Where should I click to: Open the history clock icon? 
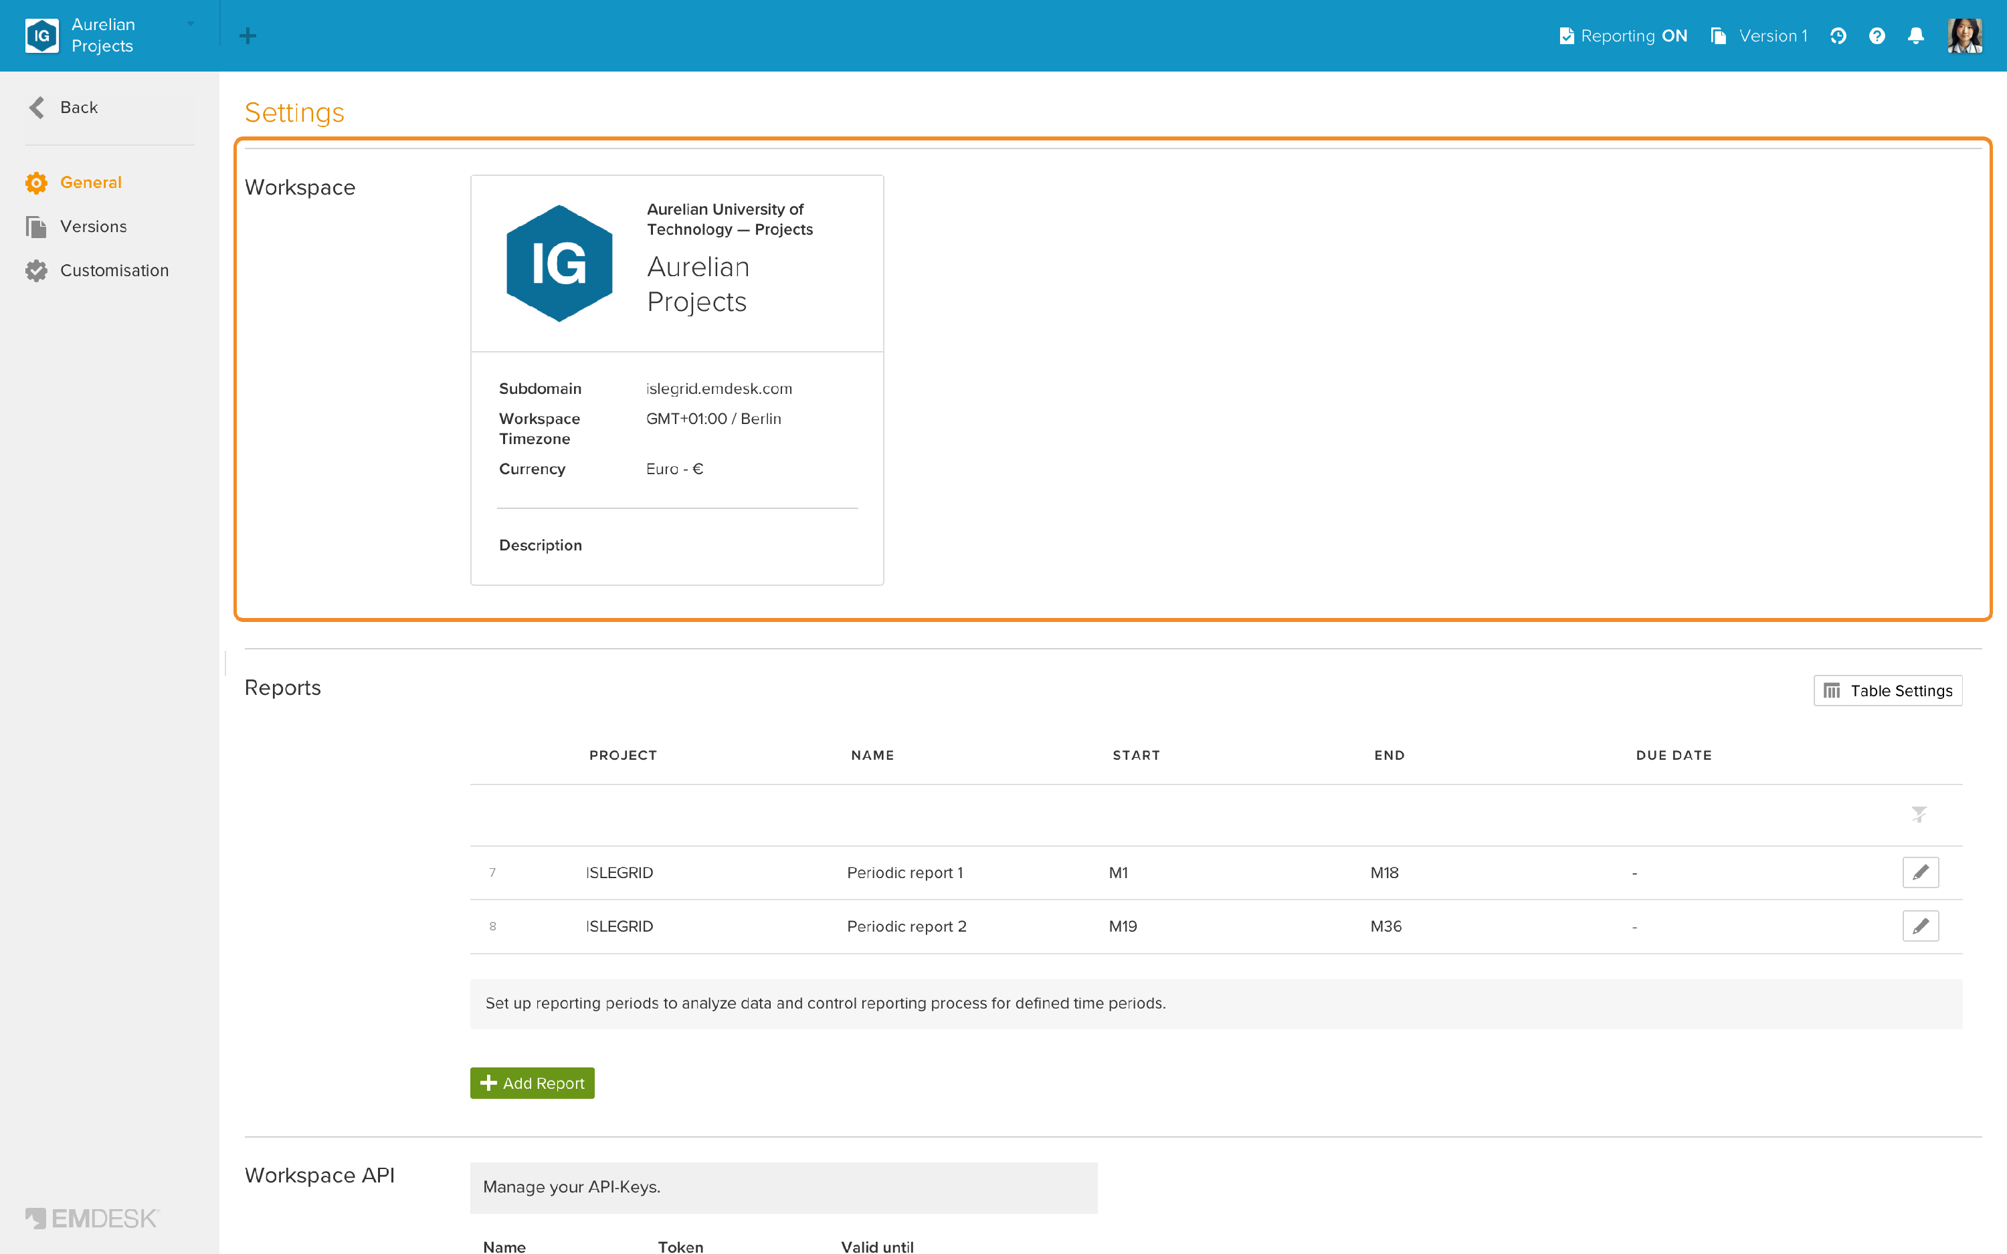coord(1838,35)
